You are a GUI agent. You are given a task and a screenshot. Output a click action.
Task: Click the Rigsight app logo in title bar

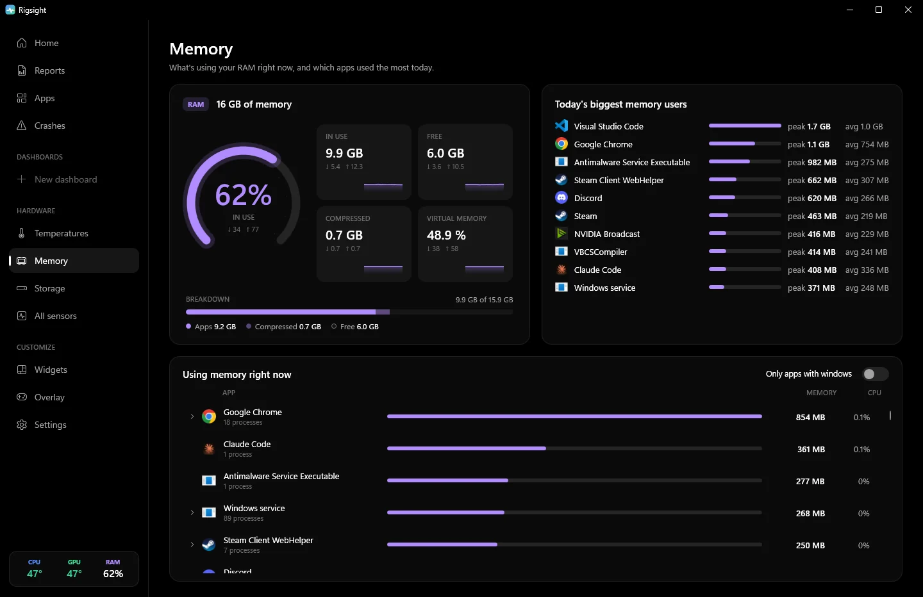[x=10, y=10]
